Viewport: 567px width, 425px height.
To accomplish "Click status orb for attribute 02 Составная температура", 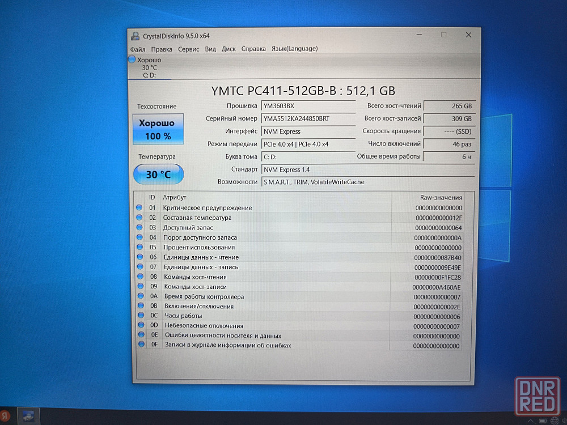I will [x=139, y=217].
